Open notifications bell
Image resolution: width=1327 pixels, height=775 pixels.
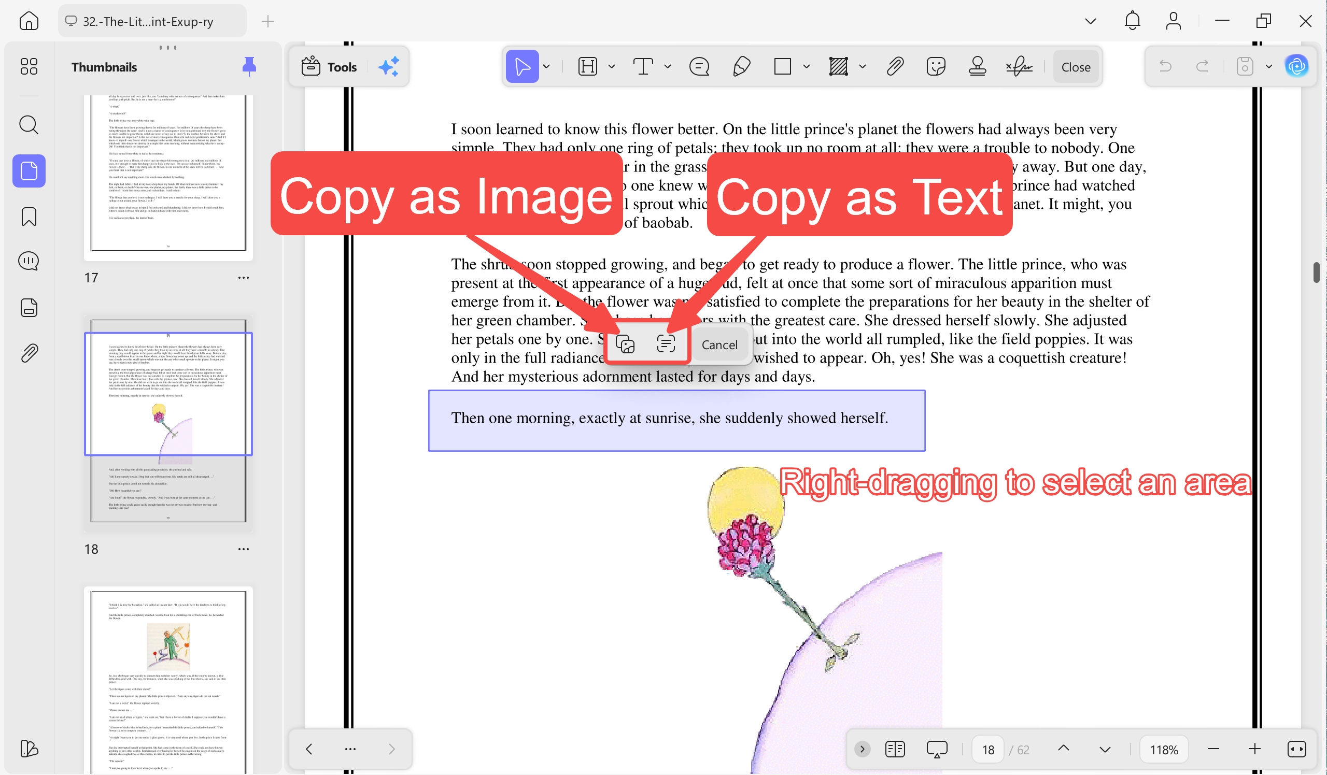click(1132, 21)
